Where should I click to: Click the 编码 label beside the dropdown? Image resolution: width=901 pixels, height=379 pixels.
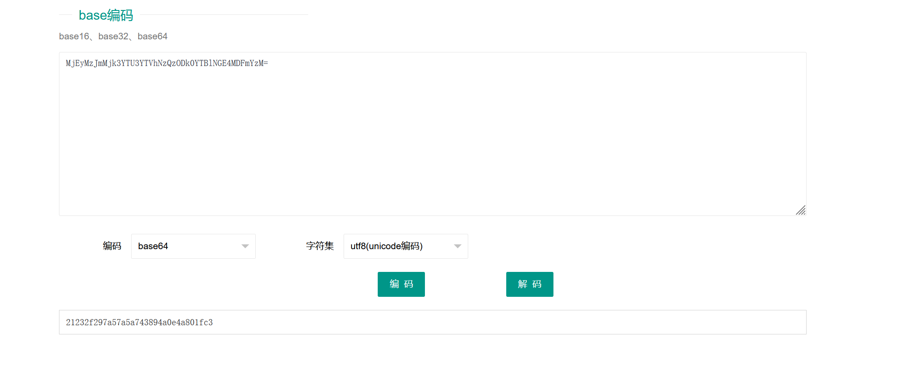pos(112,246)
